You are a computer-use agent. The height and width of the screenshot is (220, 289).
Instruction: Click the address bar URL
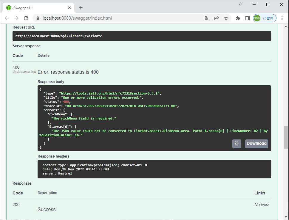[77, 18]
